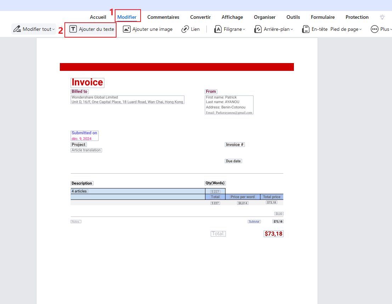Click the lightbulb tips icon
The width and height of the screenshot is (392, 304).
(382, 17)
